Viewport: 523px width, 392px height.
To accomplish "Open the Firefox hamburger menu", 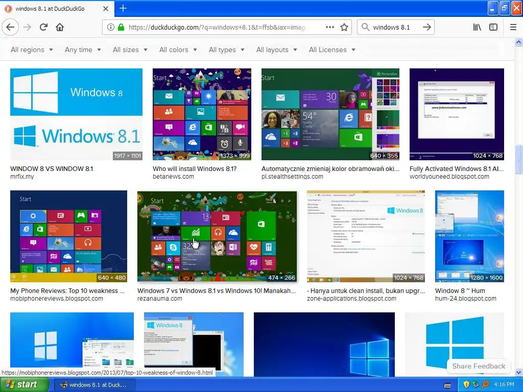I will click(x=513, y=28).
